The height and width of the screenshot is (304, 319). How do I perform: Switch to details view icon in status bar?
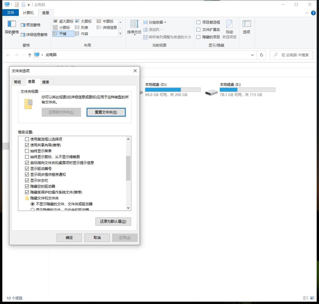pyautogui.click(x=306, y=298)
